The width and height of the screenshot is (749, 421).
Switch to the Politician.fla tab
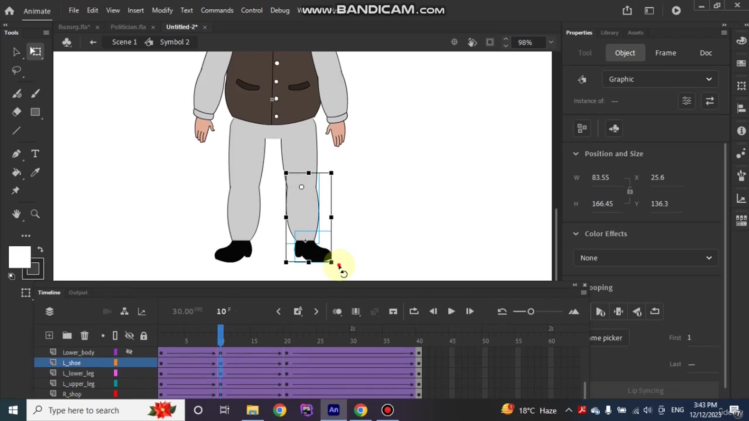pyautogui.click(x=128, y=27)
